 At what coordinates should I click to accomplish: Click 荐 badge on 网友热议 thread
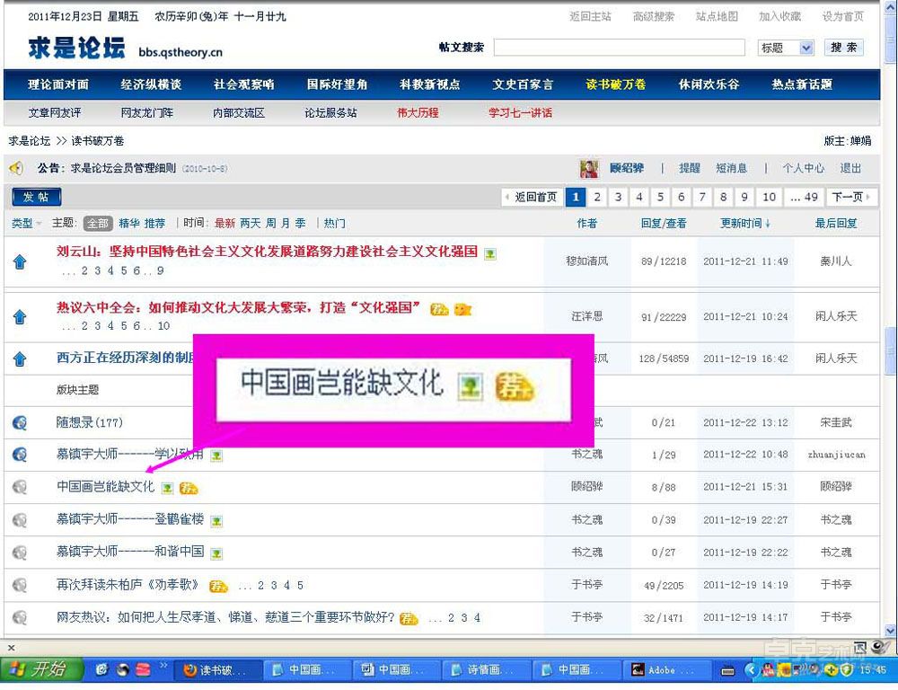[x=409, y=618]
